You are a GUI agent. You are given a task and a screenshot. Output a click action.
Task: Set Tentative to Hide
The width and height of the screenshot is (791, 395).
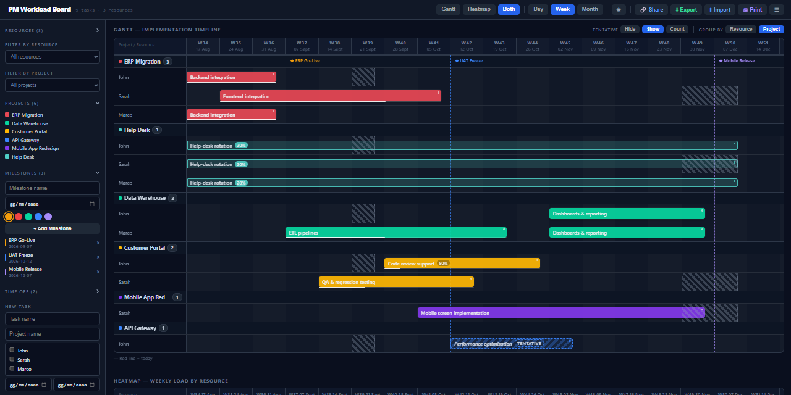tap(630, 29)
